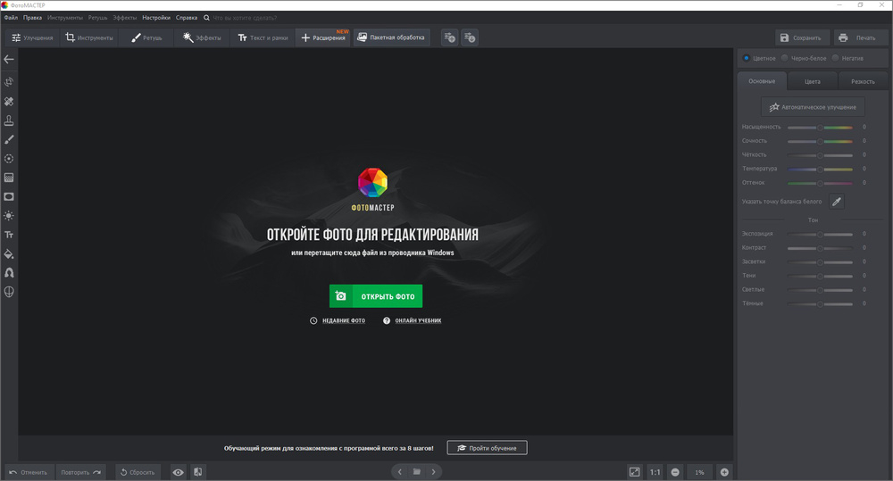Screen dimensions: 893x481
Task: Select the radial filter tool
Action: [x=9, y=159]
